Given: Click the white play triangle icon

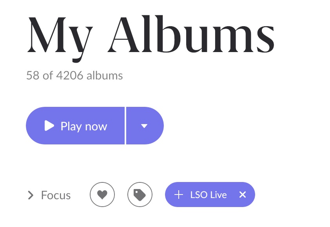Looking at the screenshot, I should pos(49,126).
